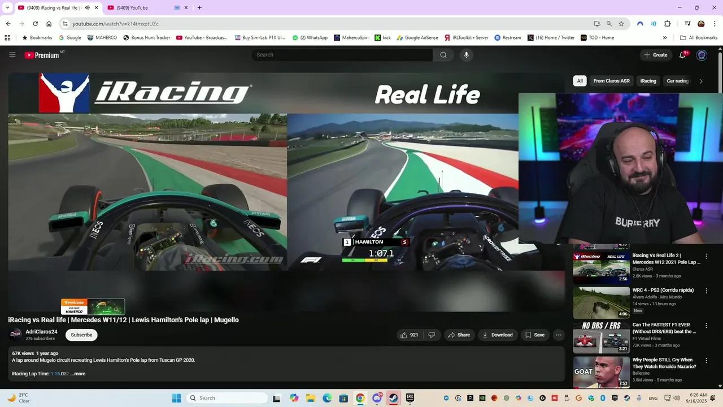Select the All filter chip

pyautogui.click(x=580, y=81)
